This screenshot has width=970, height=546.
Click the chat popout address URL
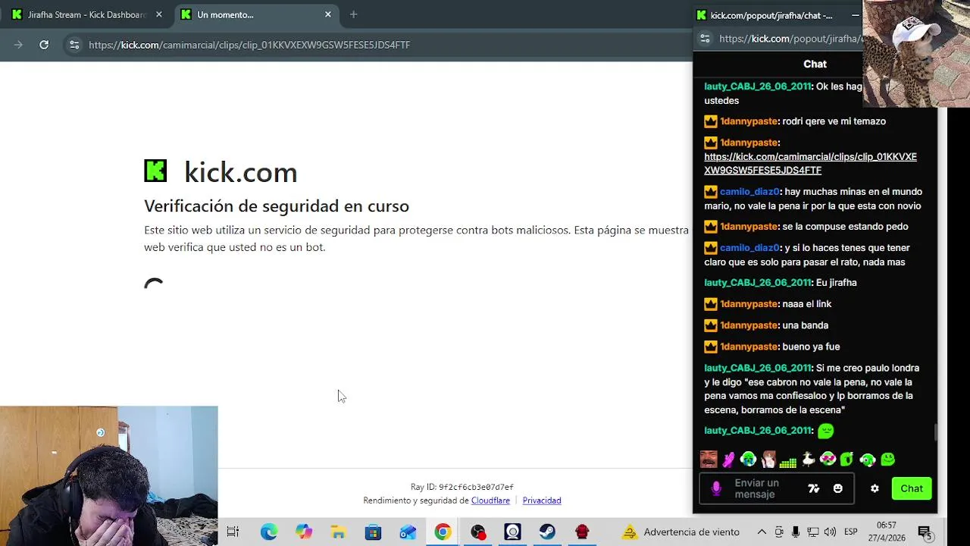click(x=790, y=39)
